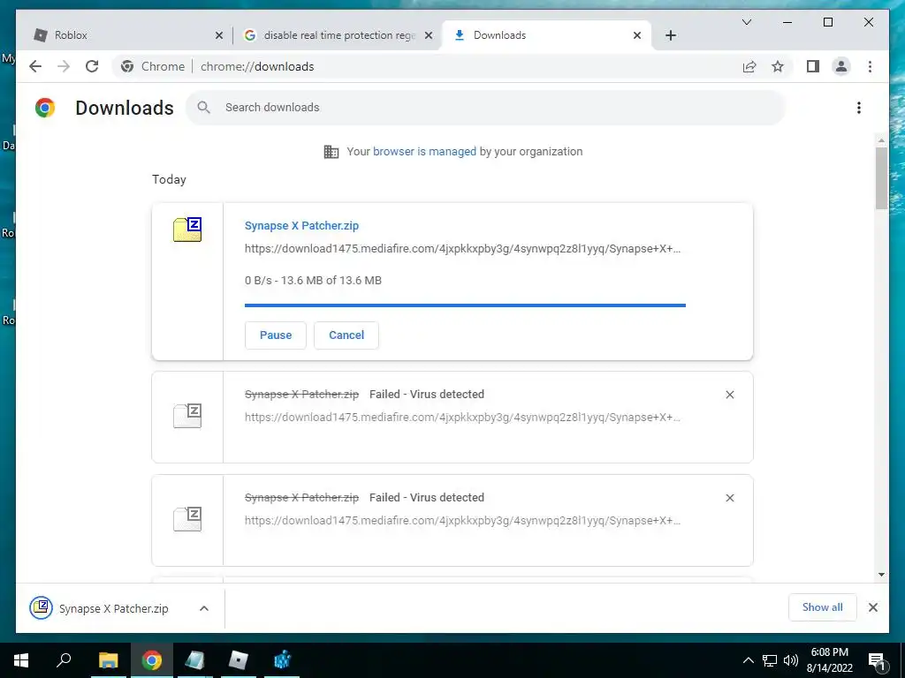Click the downloads page vertical scrollbar thumb
Screen dimensions: 905x678
[x=881, y=177]
